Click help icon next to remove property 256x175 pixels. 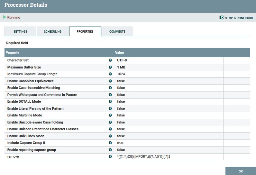[x=110, y=157]
